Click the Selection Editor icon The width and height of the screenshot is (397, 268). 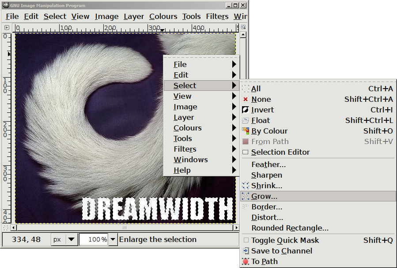(246, 152)
